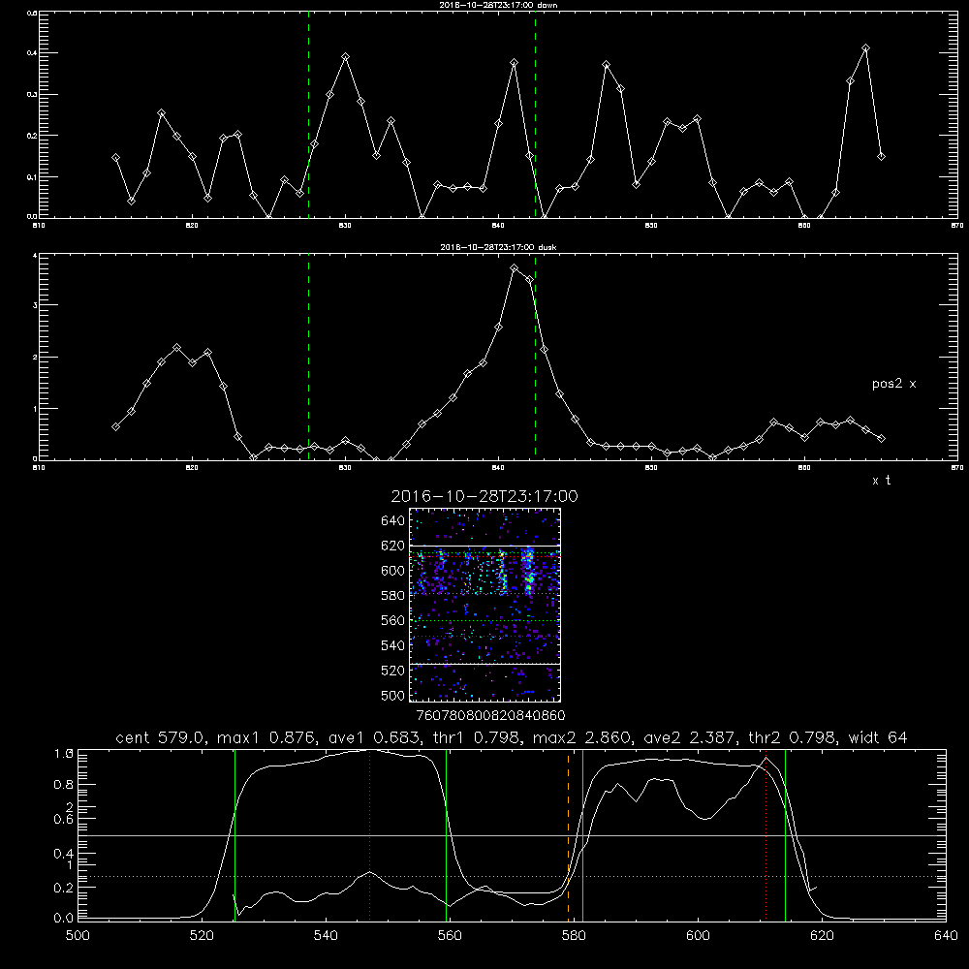Click the green vertical line near 560
969x969 pixels.
pos(446,834)
